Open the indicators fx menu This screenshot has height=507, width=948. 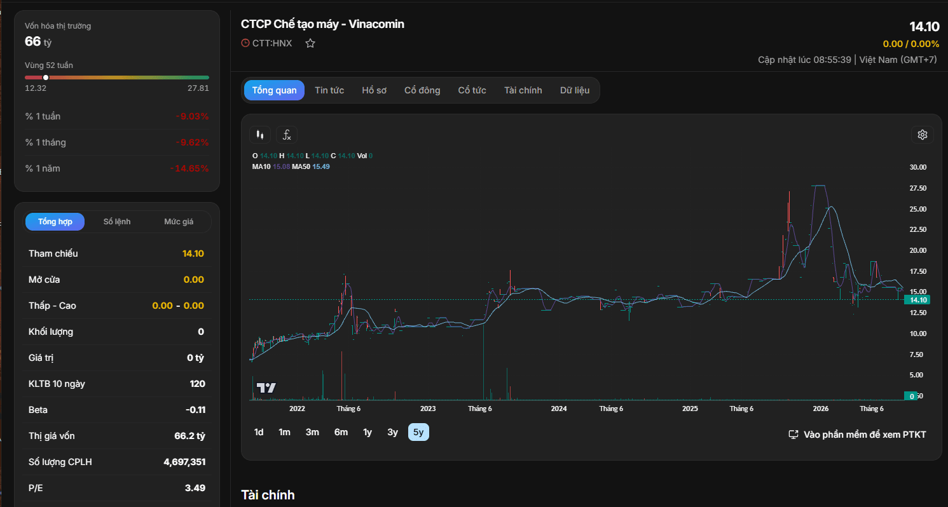point(287,135)
